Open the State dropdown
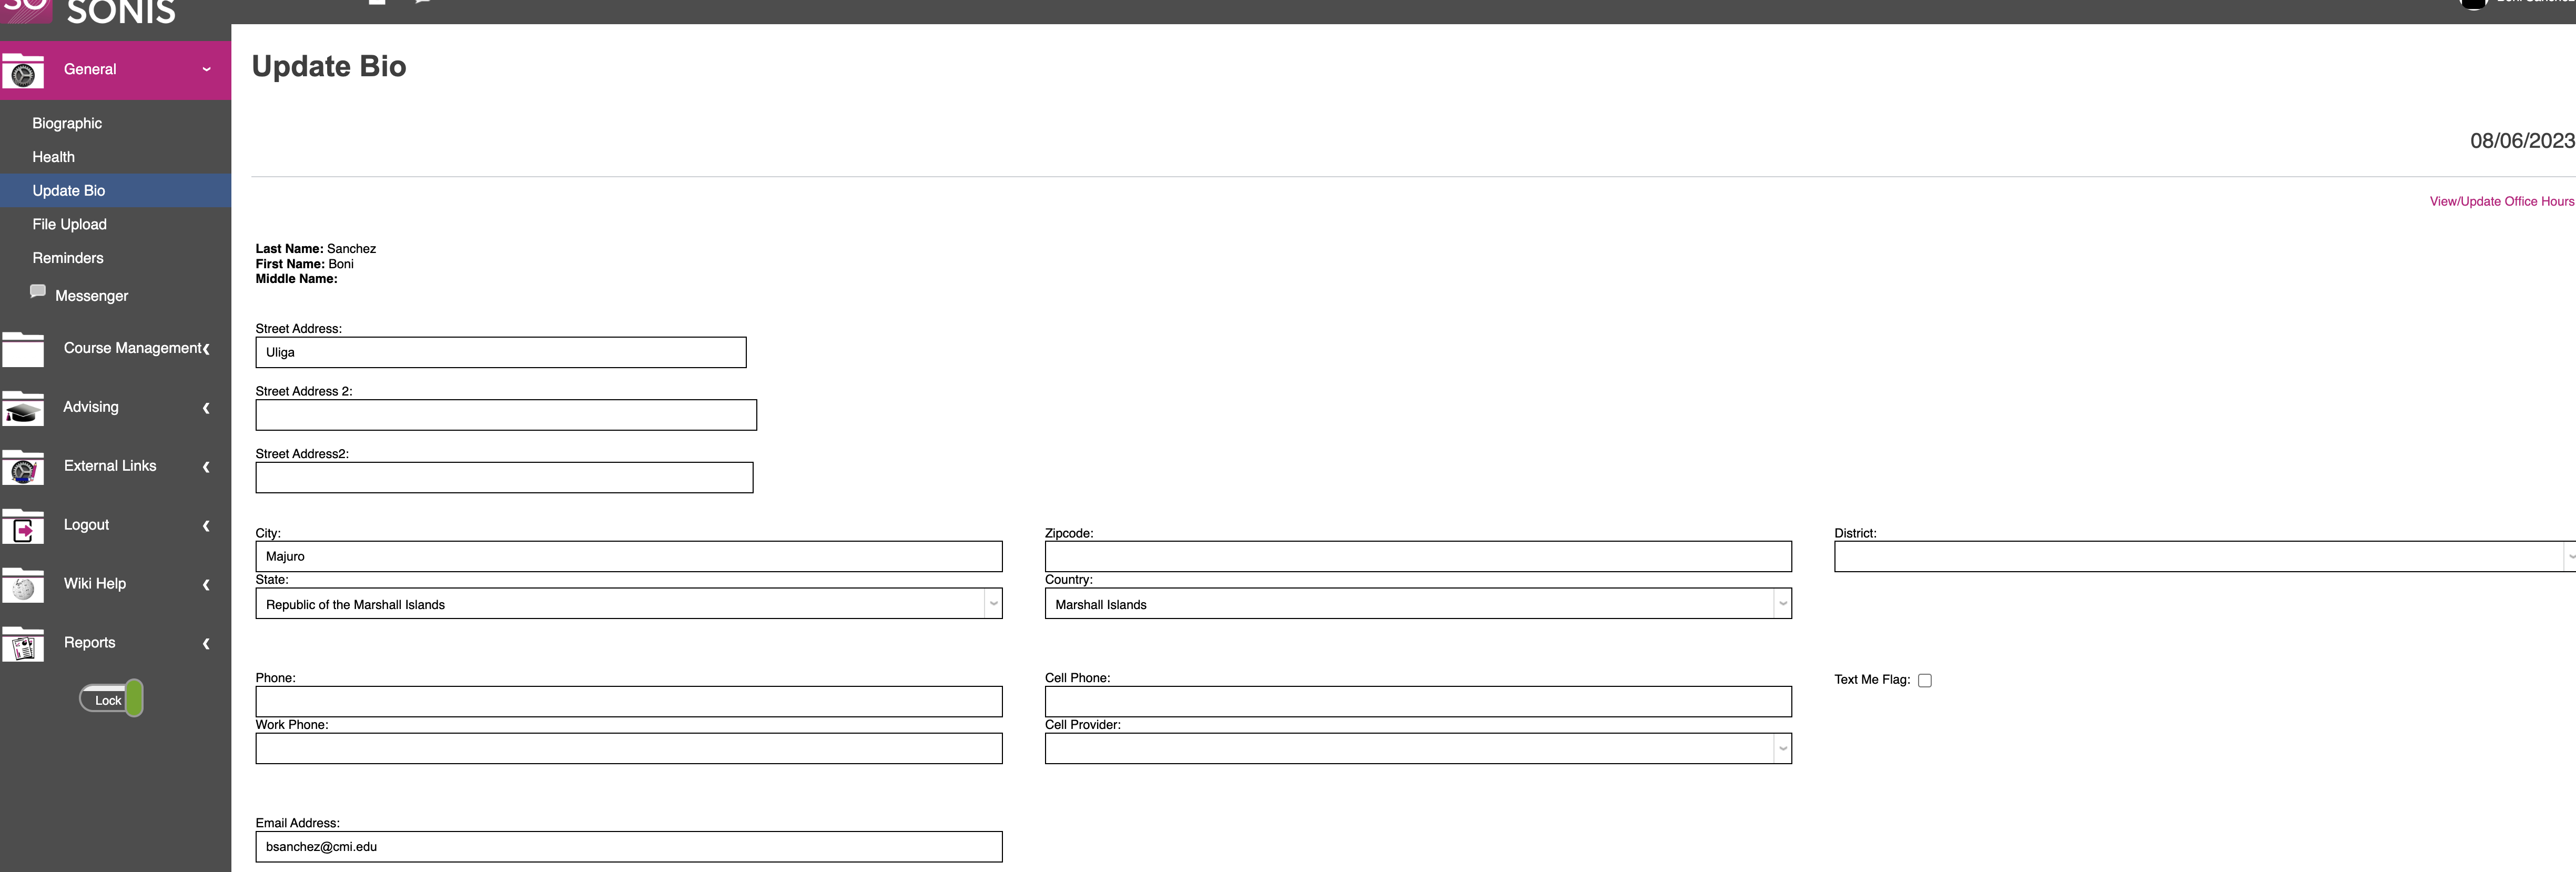The image size is (2576, 872). pos(628,604)
